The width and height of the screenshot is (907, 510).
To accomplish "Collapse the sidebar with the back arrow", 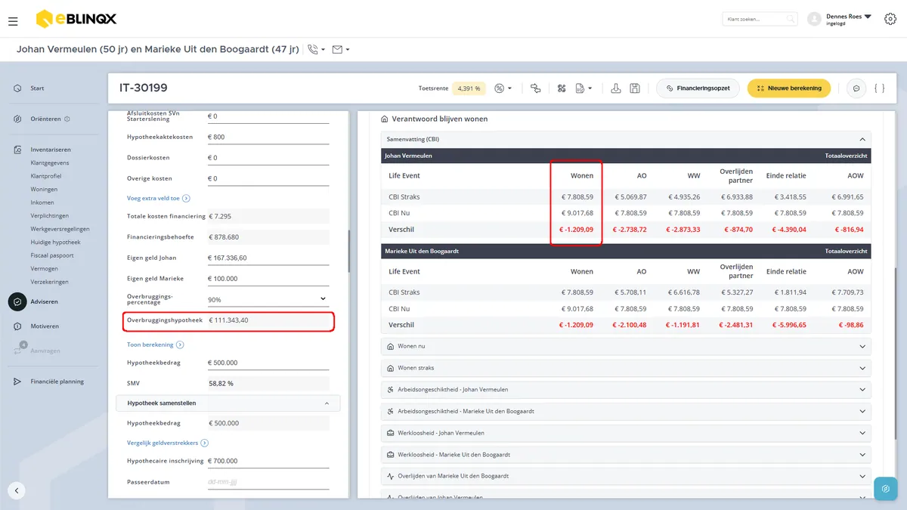I will [17, 490].
